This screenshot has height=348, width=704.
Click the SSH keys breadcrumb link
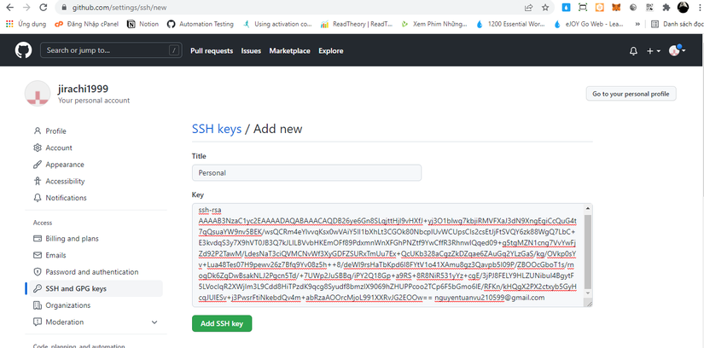point(217,129)
